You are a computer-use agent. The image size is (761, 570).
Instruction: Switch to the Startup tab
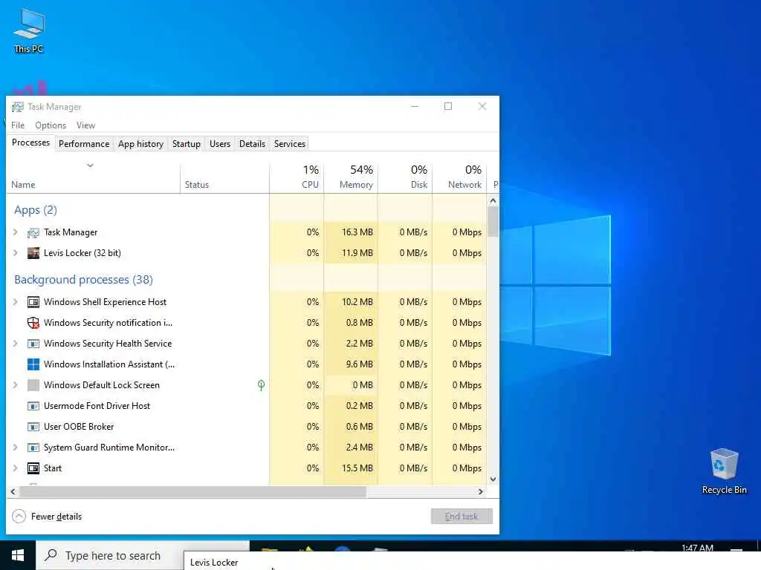(187, 144)
